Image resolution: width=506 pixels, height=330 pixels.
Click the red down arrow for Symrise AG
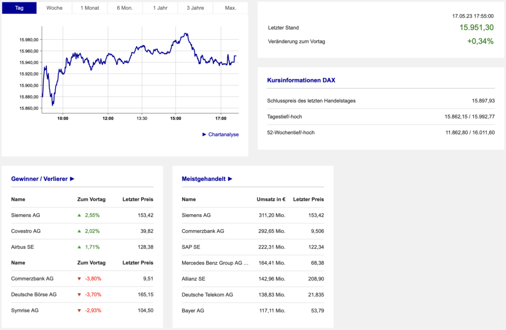pyautogui.click(x=80, y=311)
